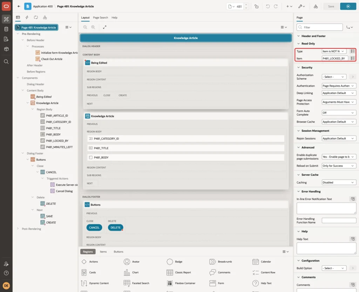Click the page lock icon in top toolbar

(x=256, y=6)
